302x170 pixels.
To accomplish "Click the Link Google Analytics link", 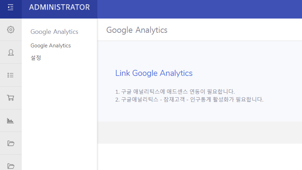I will click(154, 73).
